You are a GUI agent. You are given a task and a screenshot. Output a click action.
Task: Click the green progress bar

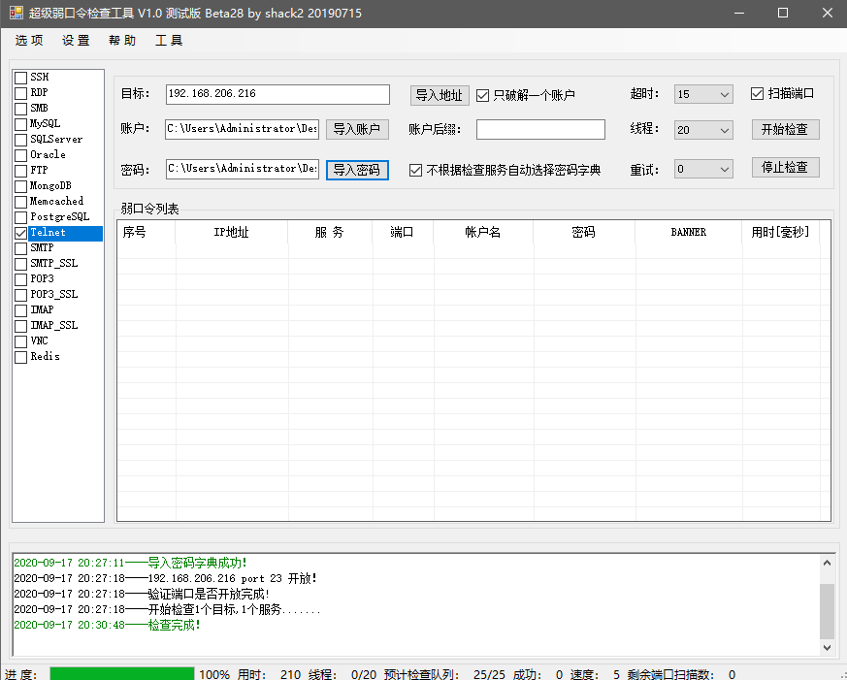click(x=122, y=673)
